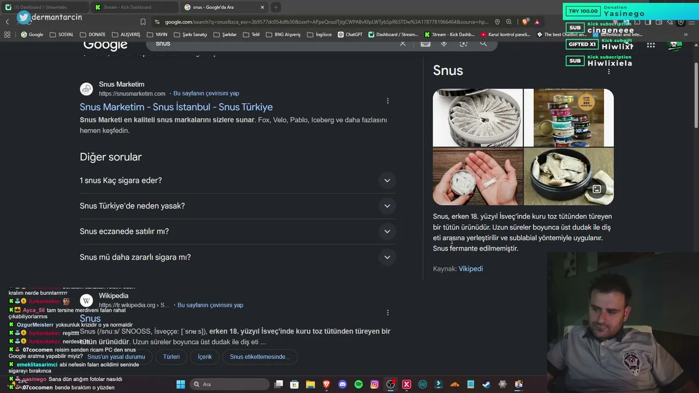
Task: Open Steam from the taskbar
Action: [487, 384]
